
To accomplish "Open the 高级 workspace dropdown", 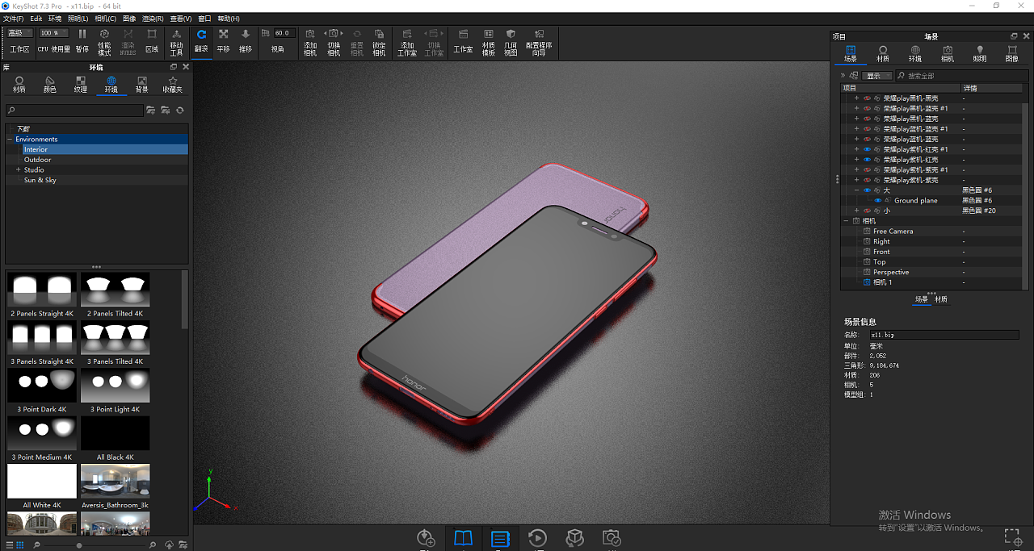I will tap(20, 33).
